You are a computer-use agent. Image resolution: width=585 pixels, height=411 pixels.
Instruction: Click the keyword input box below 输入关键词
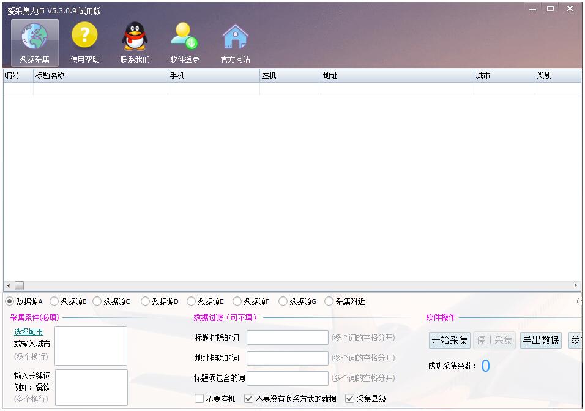[x=91, y=387]
